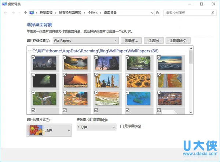Click 控制面板 breadcrumb
Image resolution: width=220 pixels, height=162 pixels.
pos(46,13)
